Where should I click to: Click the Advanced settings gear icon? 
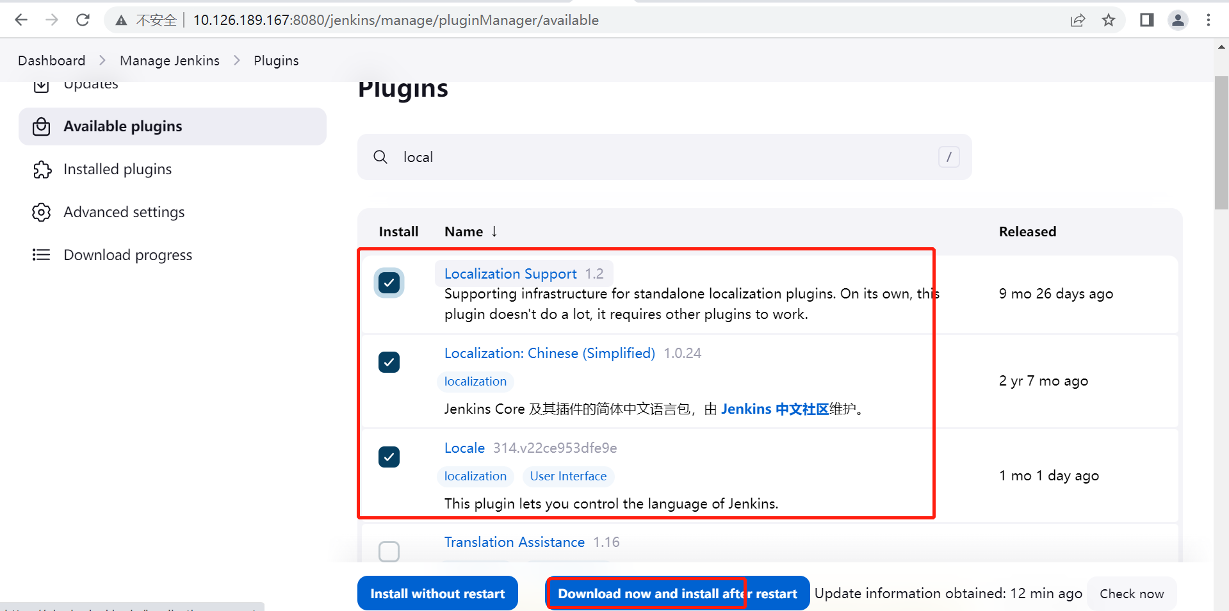(x=41, y=212)
